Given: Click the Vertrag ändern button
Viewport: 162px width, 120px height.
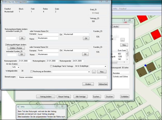Looking at the screenshot, I should [46, 97].
